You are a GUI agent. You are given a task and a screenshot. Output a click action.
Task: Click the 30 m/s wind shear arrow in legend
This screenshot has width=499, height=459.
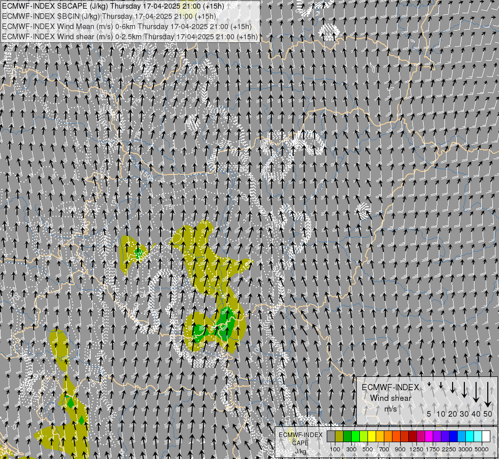click(x=464, y=390)
